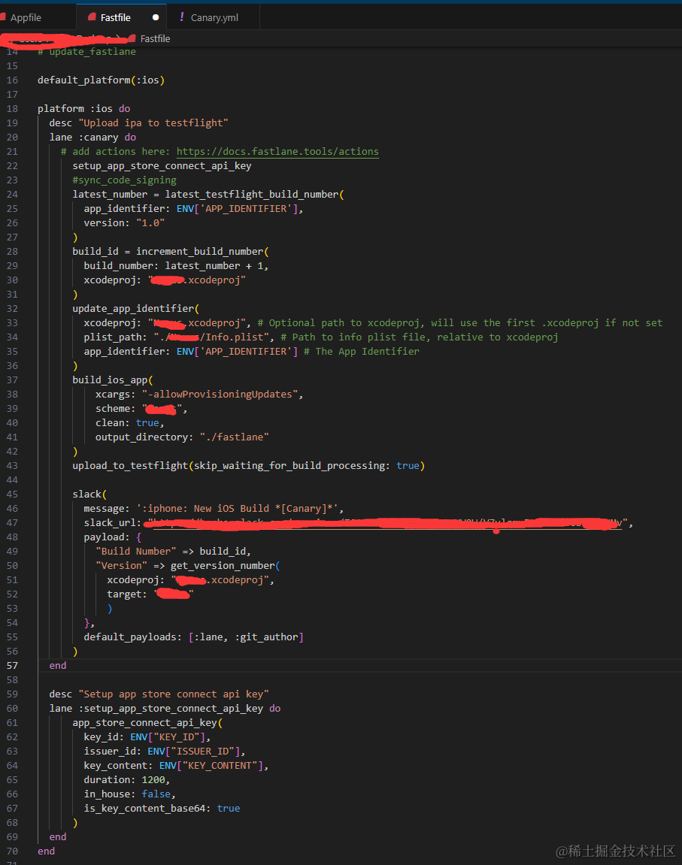Click key_id: ENV["KEY_ID"] line
Image resolution: width=682 pixels, height=865 pixels.
coord(147,737)
